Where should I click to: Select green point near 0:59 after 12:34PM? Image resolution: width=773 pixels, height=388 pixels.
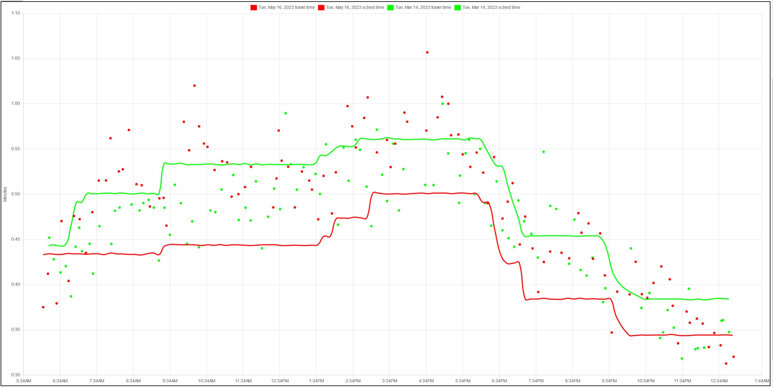click(x=286, y=113)
